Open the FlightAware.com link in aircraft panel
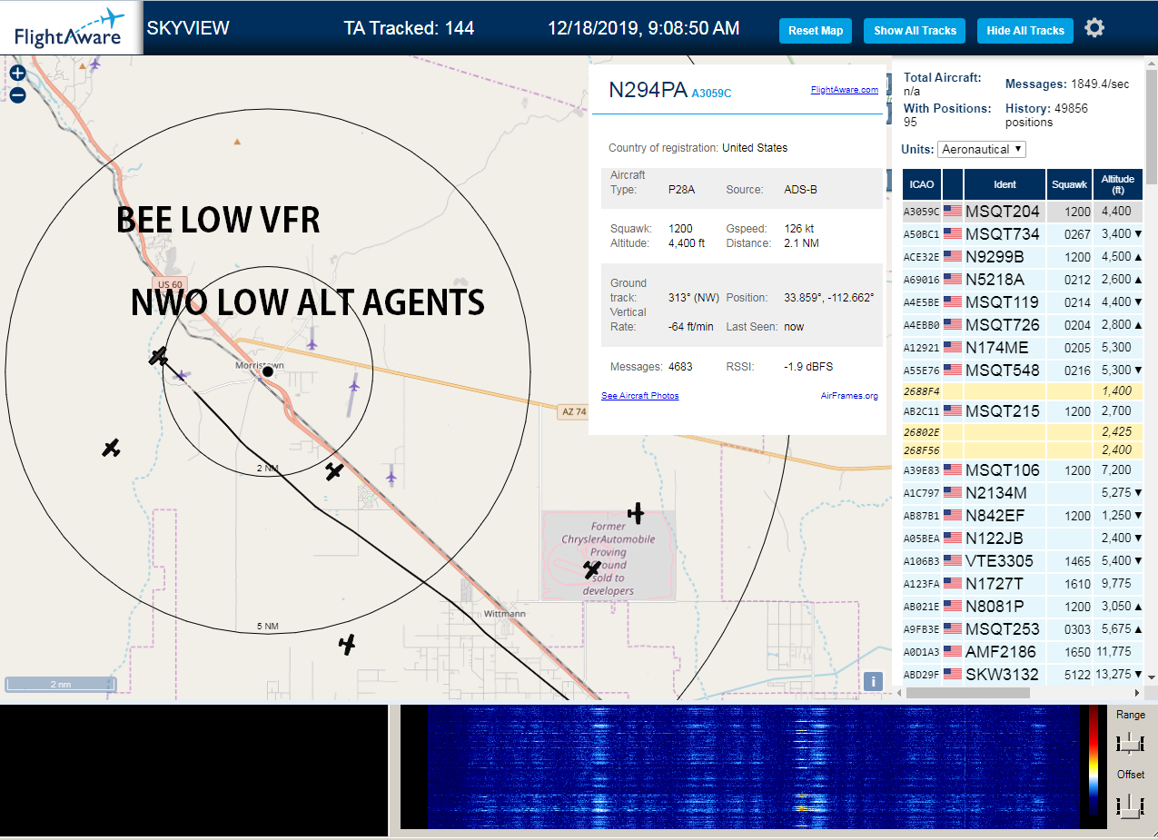 pyautogui.click(x=844, y=90)
